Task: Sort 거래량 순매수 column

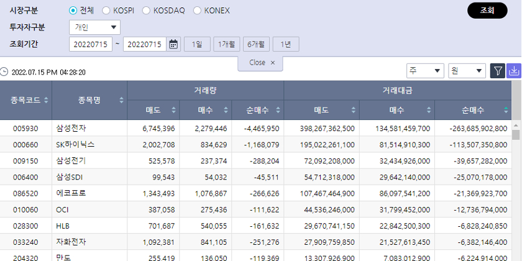Action: [278, 111]
